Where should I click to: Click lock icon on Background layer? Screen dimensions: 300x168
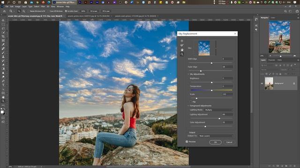tap(294, 84)
